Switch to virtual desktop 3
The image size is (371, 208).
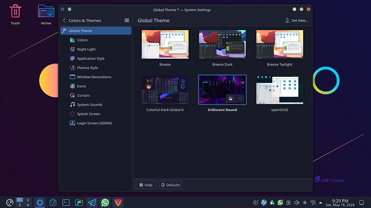[x=20, y=205]
